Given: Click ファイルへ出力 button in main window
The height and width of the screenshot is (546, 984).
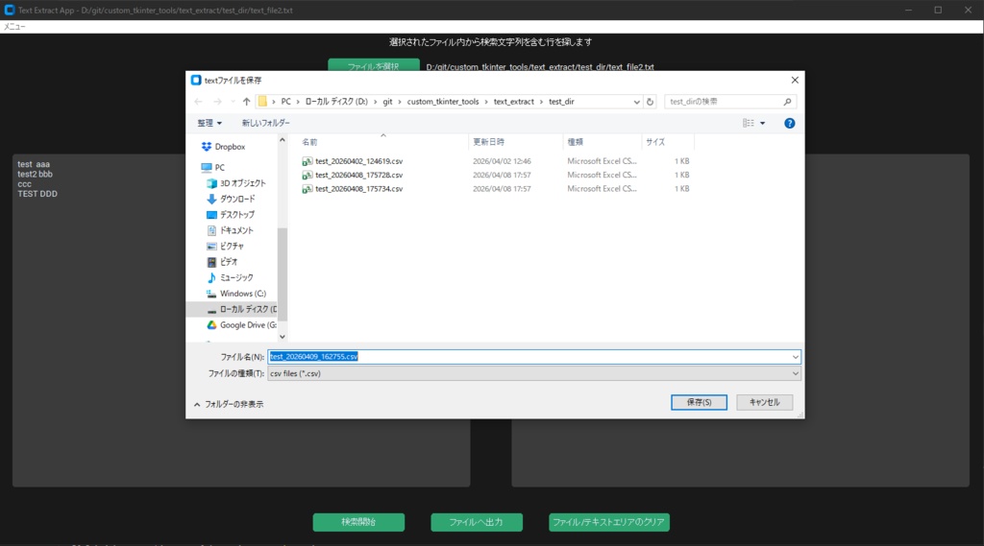Looking at the screenshot, I should click(x=477, y=522).
